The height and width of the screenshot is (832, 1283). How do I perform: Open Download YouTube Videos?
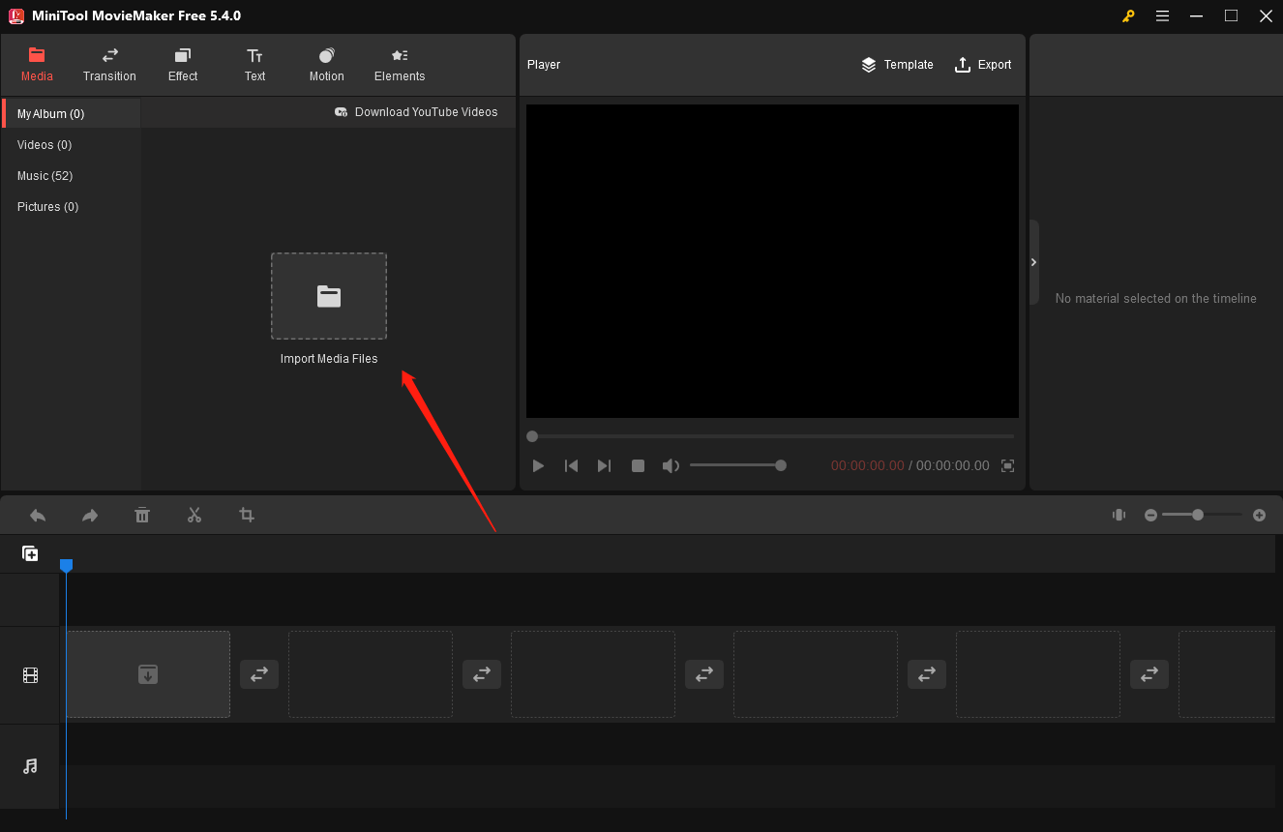click(x=417, y=111)
